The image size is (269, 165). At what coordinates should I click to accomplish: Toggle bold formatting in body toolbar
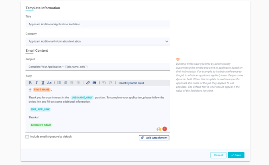pos(30,83)
